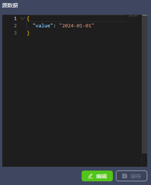Image resolution: width=151 pixels, height=185 pixels.
Task: Click the "value" key in the JSON
Action: pyautogui.click(x=43, y=26)
